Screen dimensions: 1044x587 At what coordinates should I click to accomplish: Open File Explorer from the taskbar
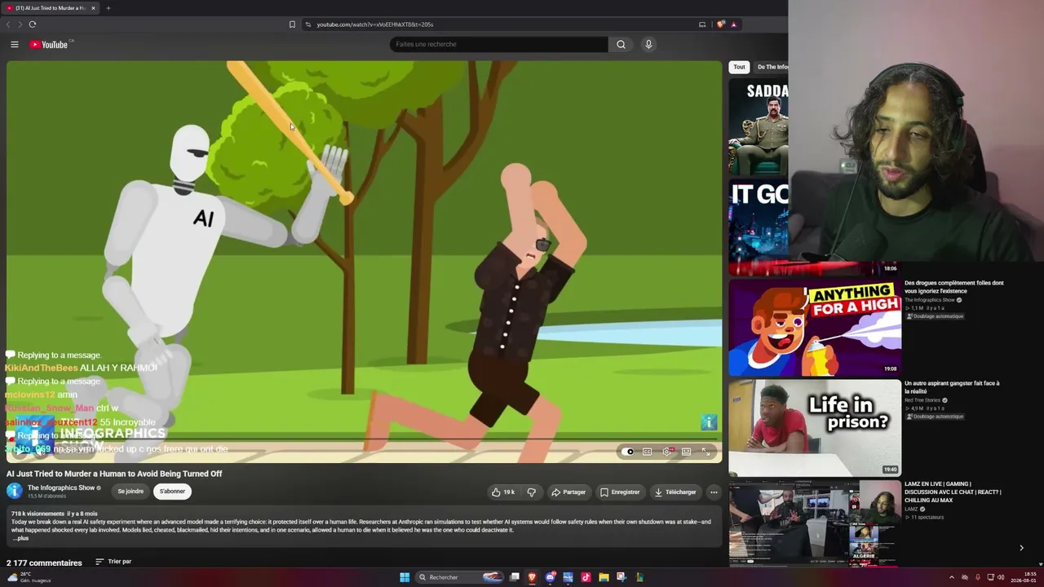point(604,577)
